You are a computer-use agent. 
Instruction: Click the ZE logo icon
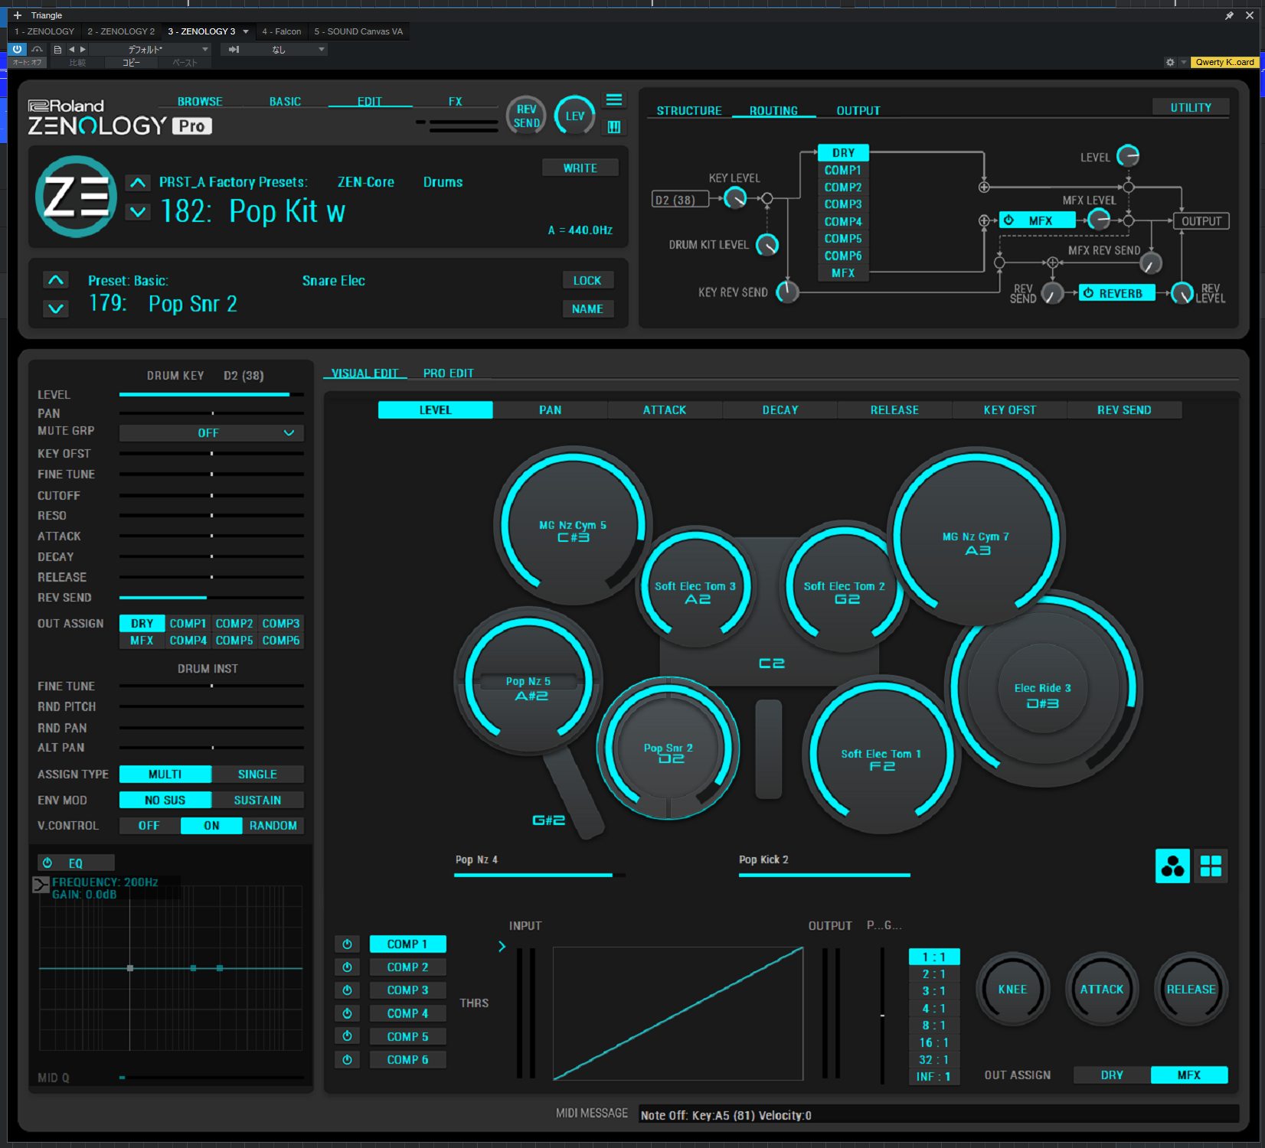pyautogui.click(x=76, y=197)
